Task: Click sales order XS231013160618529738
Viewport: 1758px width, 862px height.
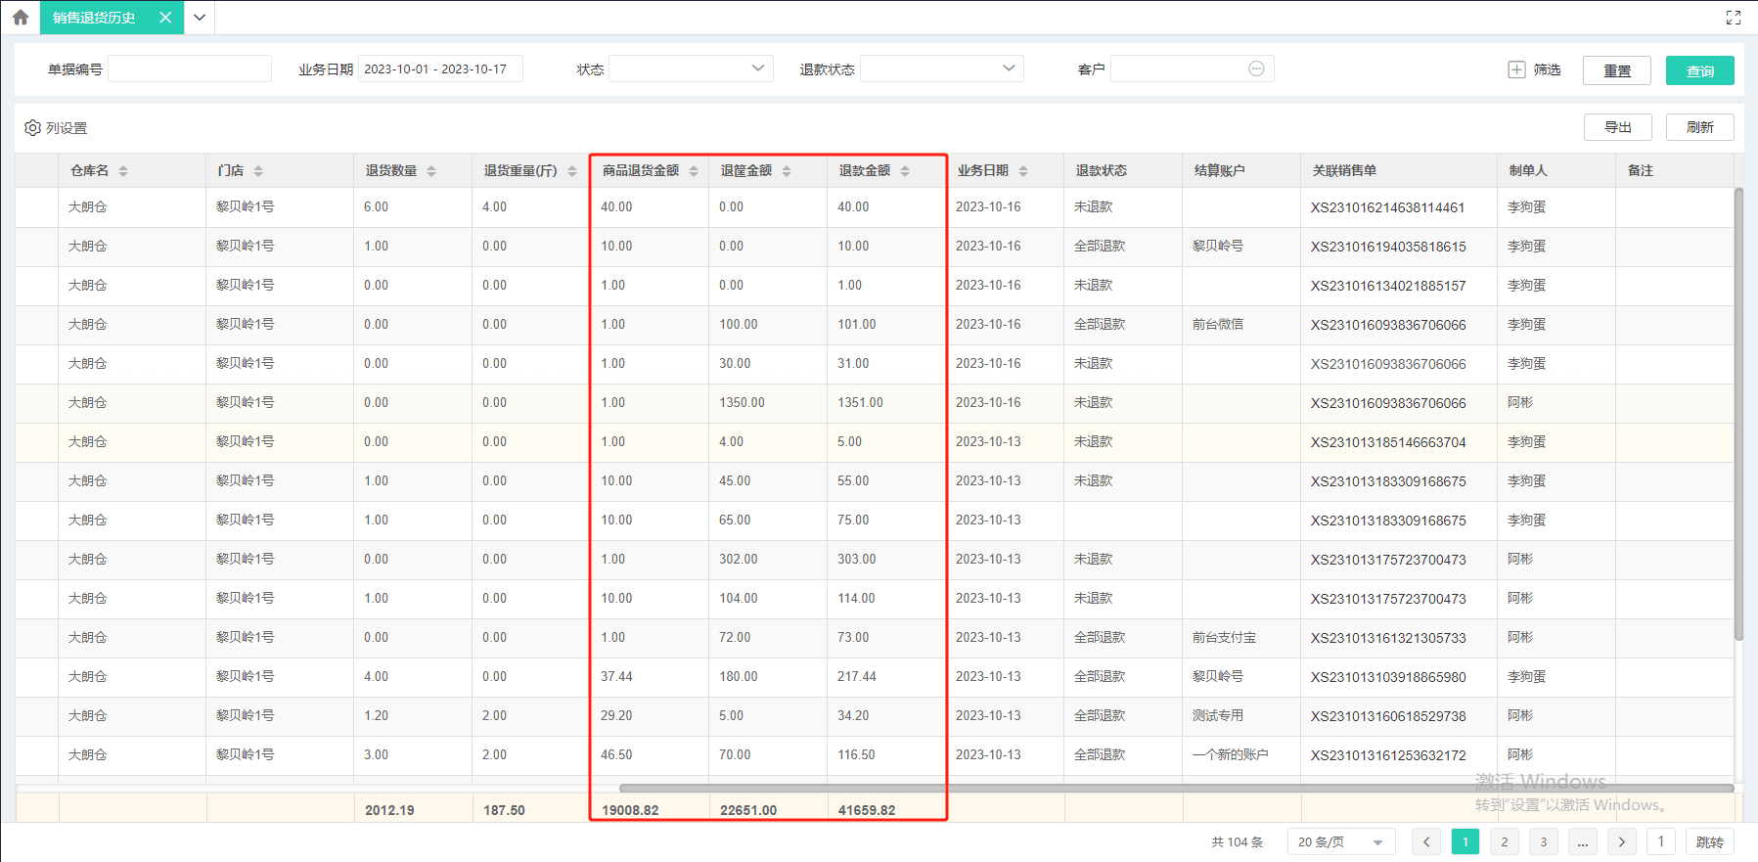Action: click(1388, 716)
